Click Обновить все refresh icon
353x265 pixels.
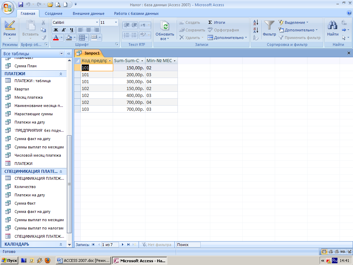click(x=165, y=30)
